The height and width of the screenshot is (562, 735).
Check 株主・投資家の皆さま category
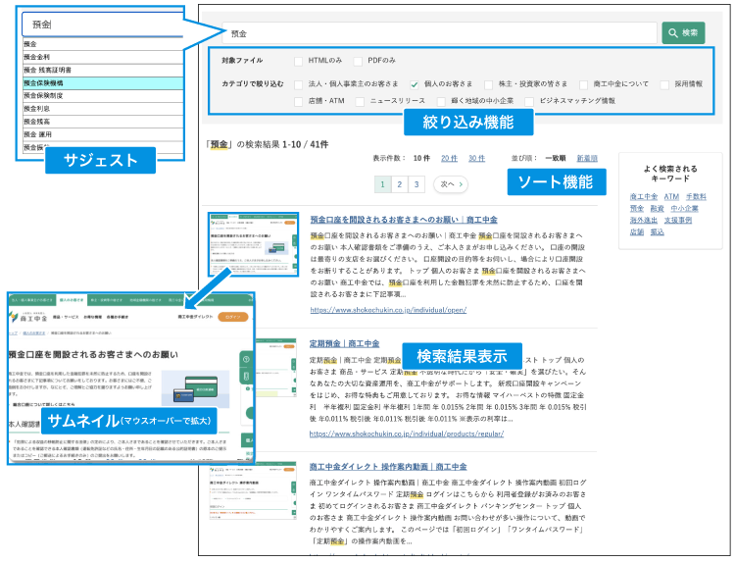tap(488, 84)
